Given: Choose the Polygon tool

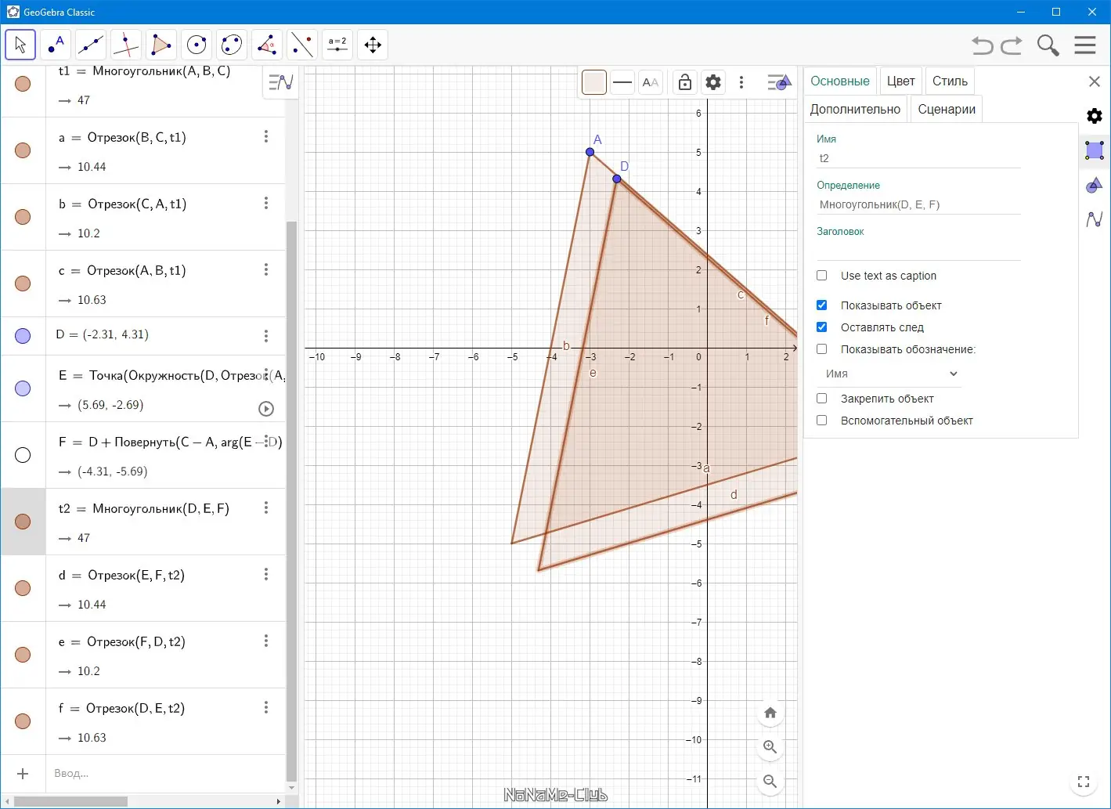Looking at the screenshot, I should click(x=161, y=45).
